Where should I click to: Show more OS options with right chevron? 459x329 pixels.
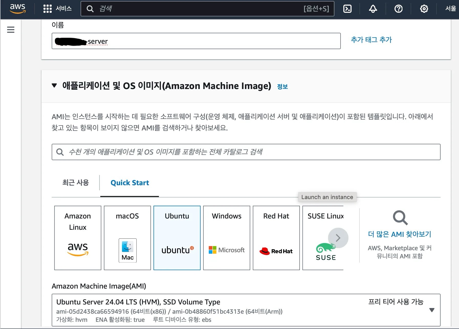[338, 238]
